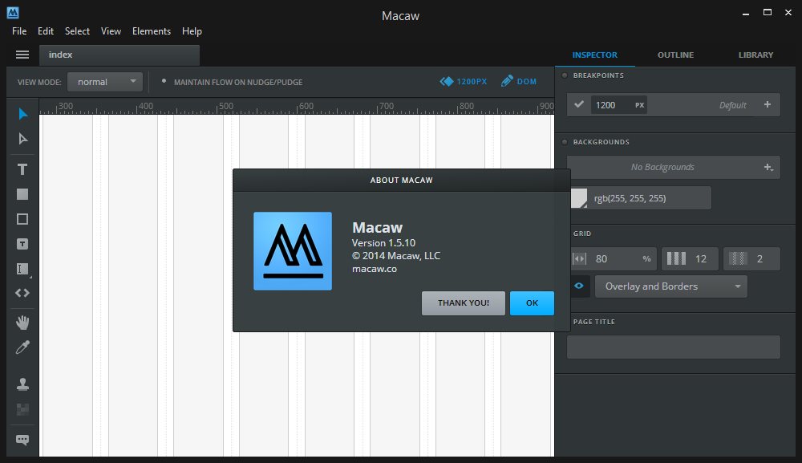The image size is (802, 463).
Task: Select the Button tool
Action: coord(22,244)
